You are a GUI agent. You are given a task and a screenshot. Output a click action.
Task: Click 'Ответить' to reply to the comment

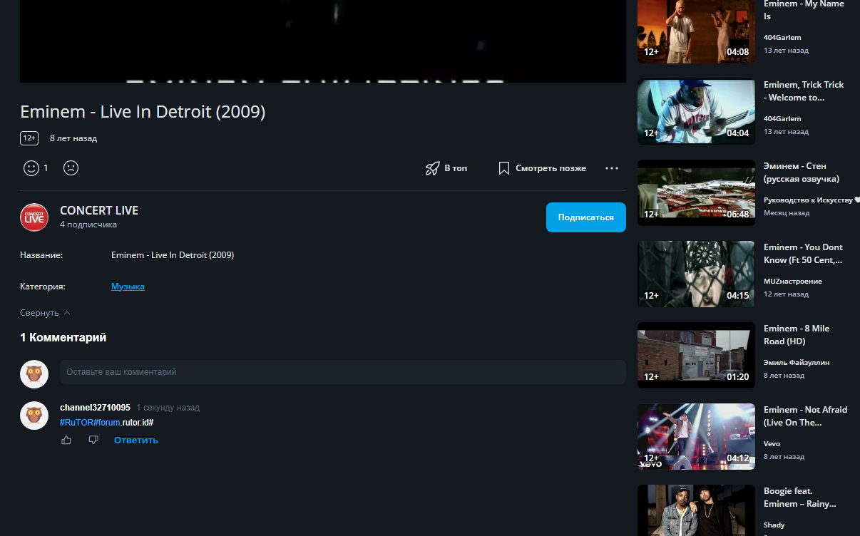point(136,440)
